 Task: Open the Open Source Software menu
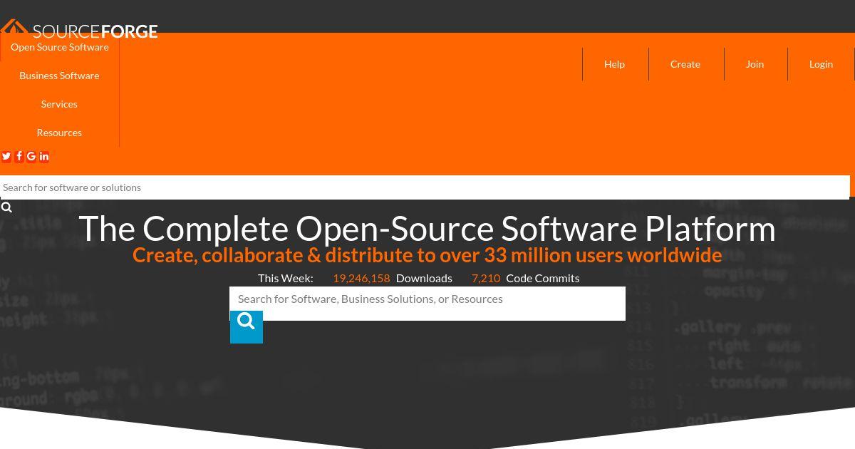click(x=60, y=47)
